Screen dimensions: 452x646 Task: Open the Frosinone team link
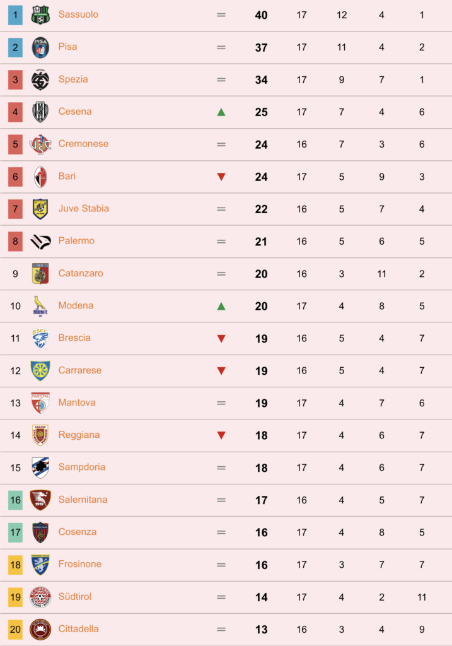coord(80,564)
